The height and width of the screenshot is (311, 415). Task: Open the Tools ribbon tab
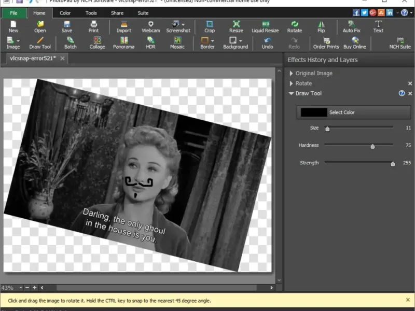point(91,13)
